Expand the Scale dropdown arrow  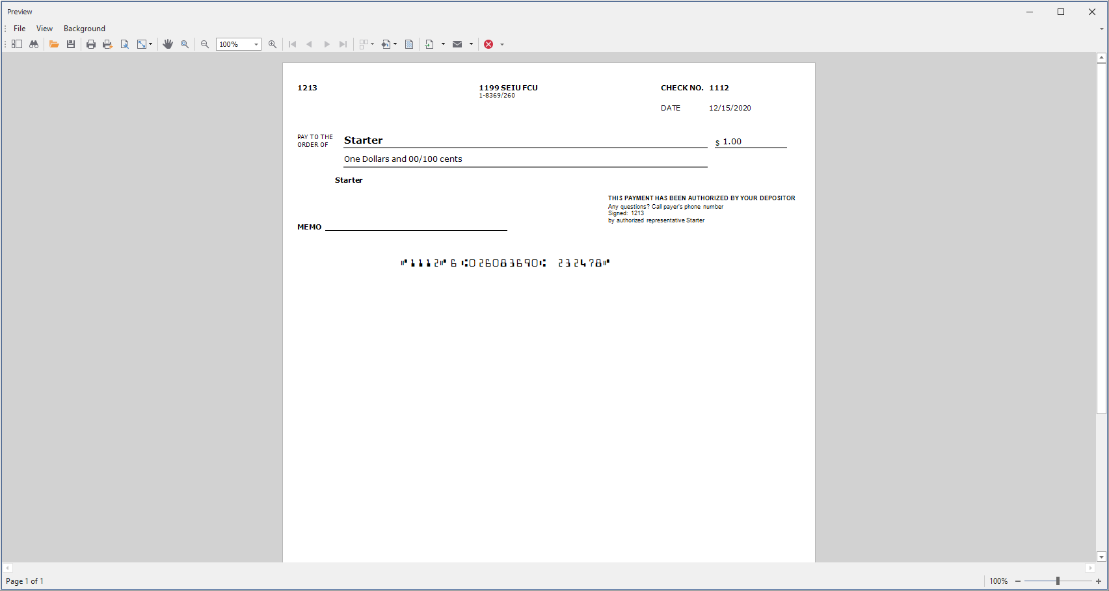coord(151,44)
